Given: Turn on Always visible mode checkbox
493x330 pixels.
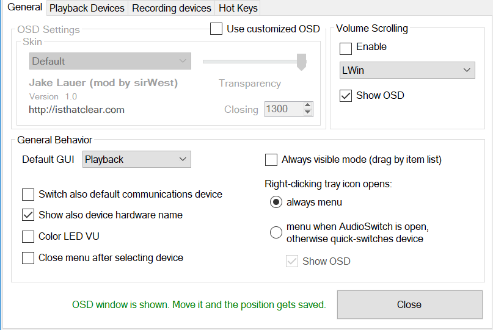Looking at the screenshot, I should pyautogui.click(x=271, y=160).
